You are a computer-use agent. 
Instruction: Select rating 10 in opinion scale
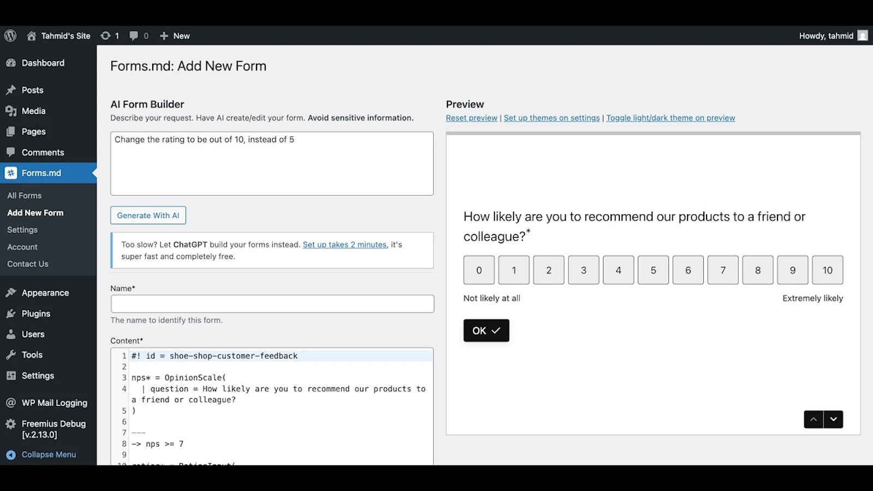coord(828,270)
